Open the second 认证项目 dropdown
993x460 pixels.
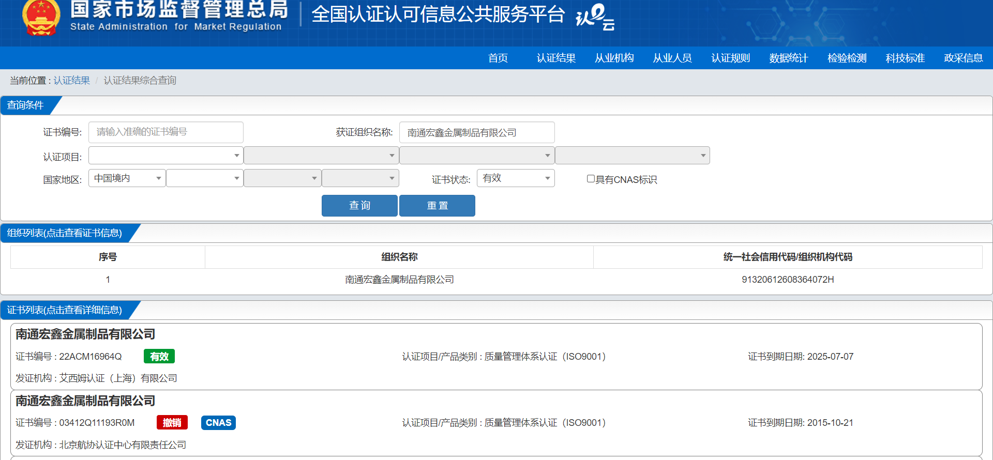pos(321,156)
